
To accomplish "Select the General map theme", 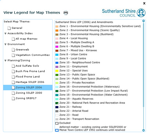I will click(x=17, y=28).
